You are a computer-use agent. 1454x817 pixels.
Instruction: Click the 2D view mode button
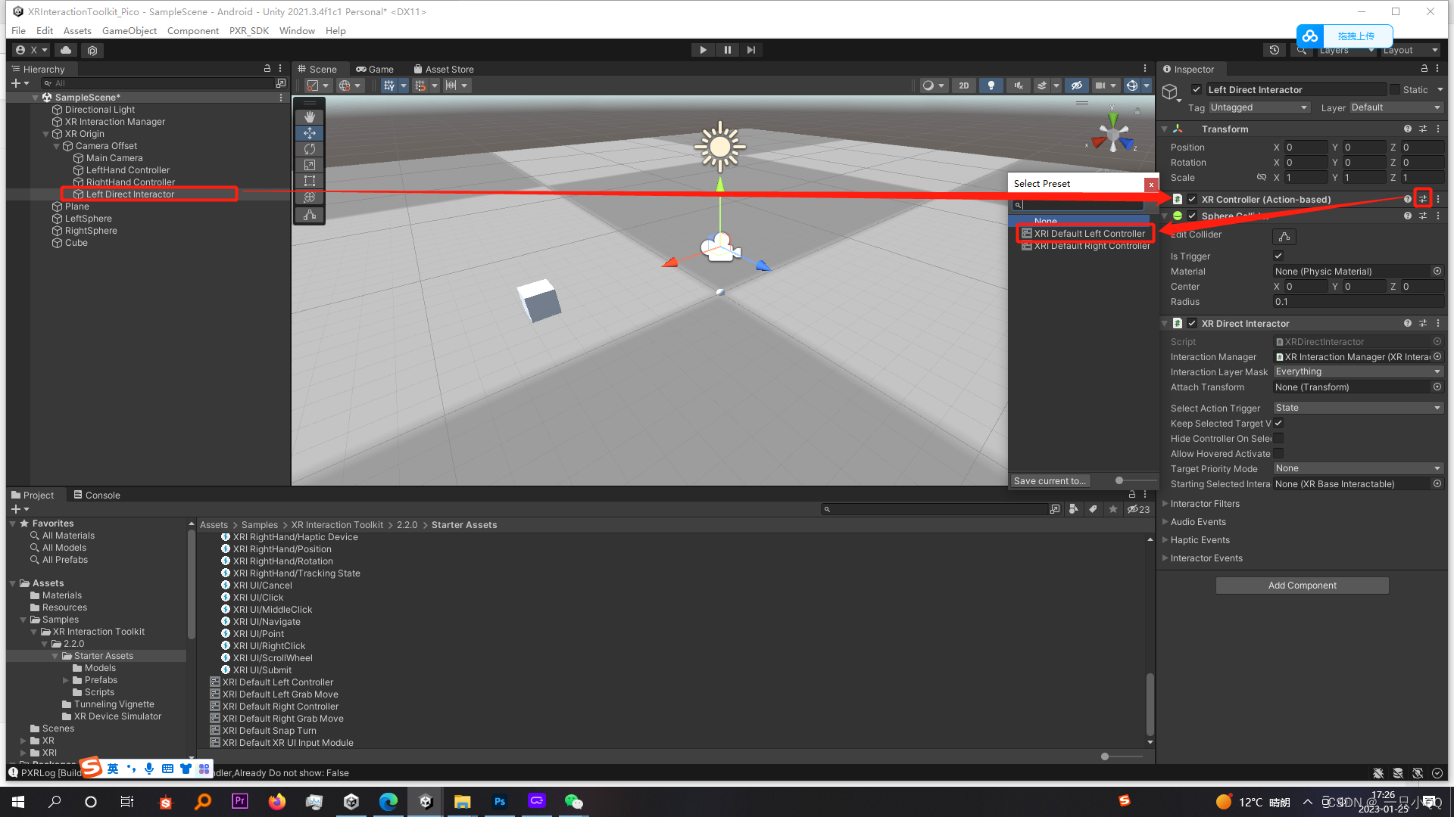point(963,85)
